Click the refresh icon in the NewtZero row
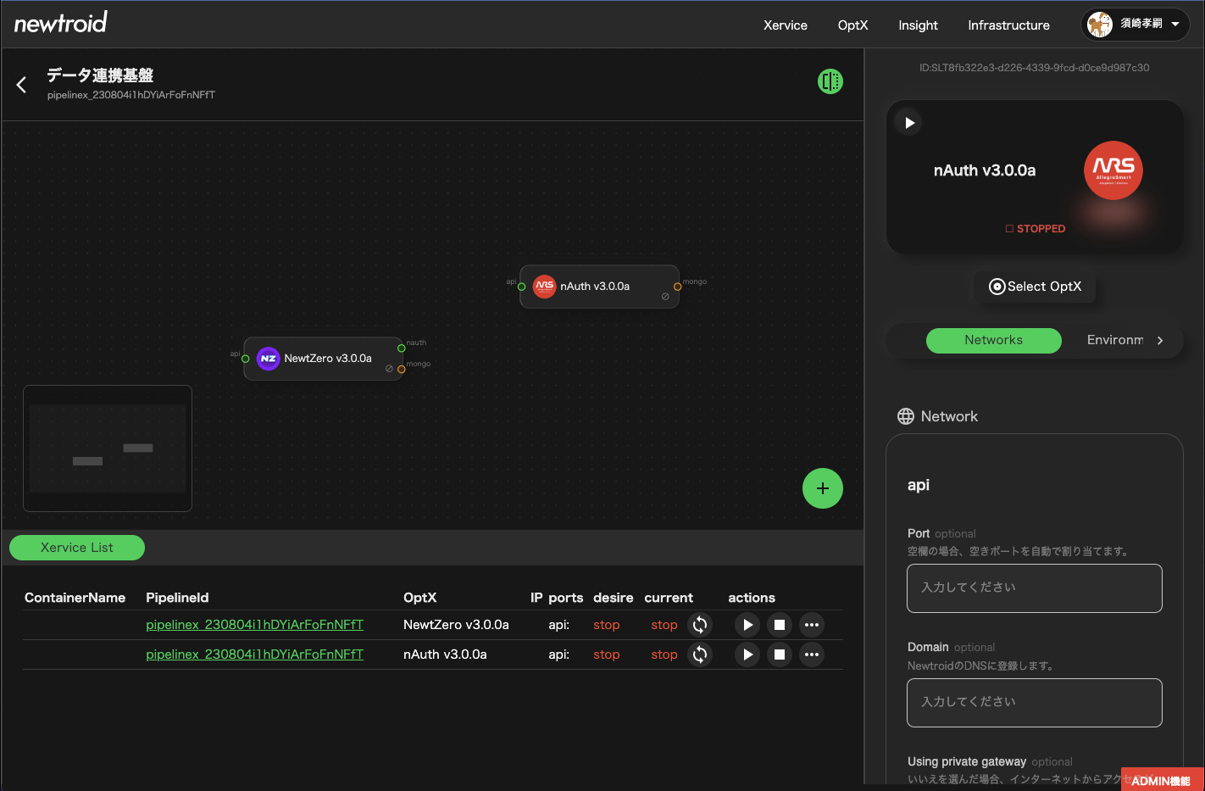Image resolution: width=1205 pixels, height=791 pixels. (700, 625)
